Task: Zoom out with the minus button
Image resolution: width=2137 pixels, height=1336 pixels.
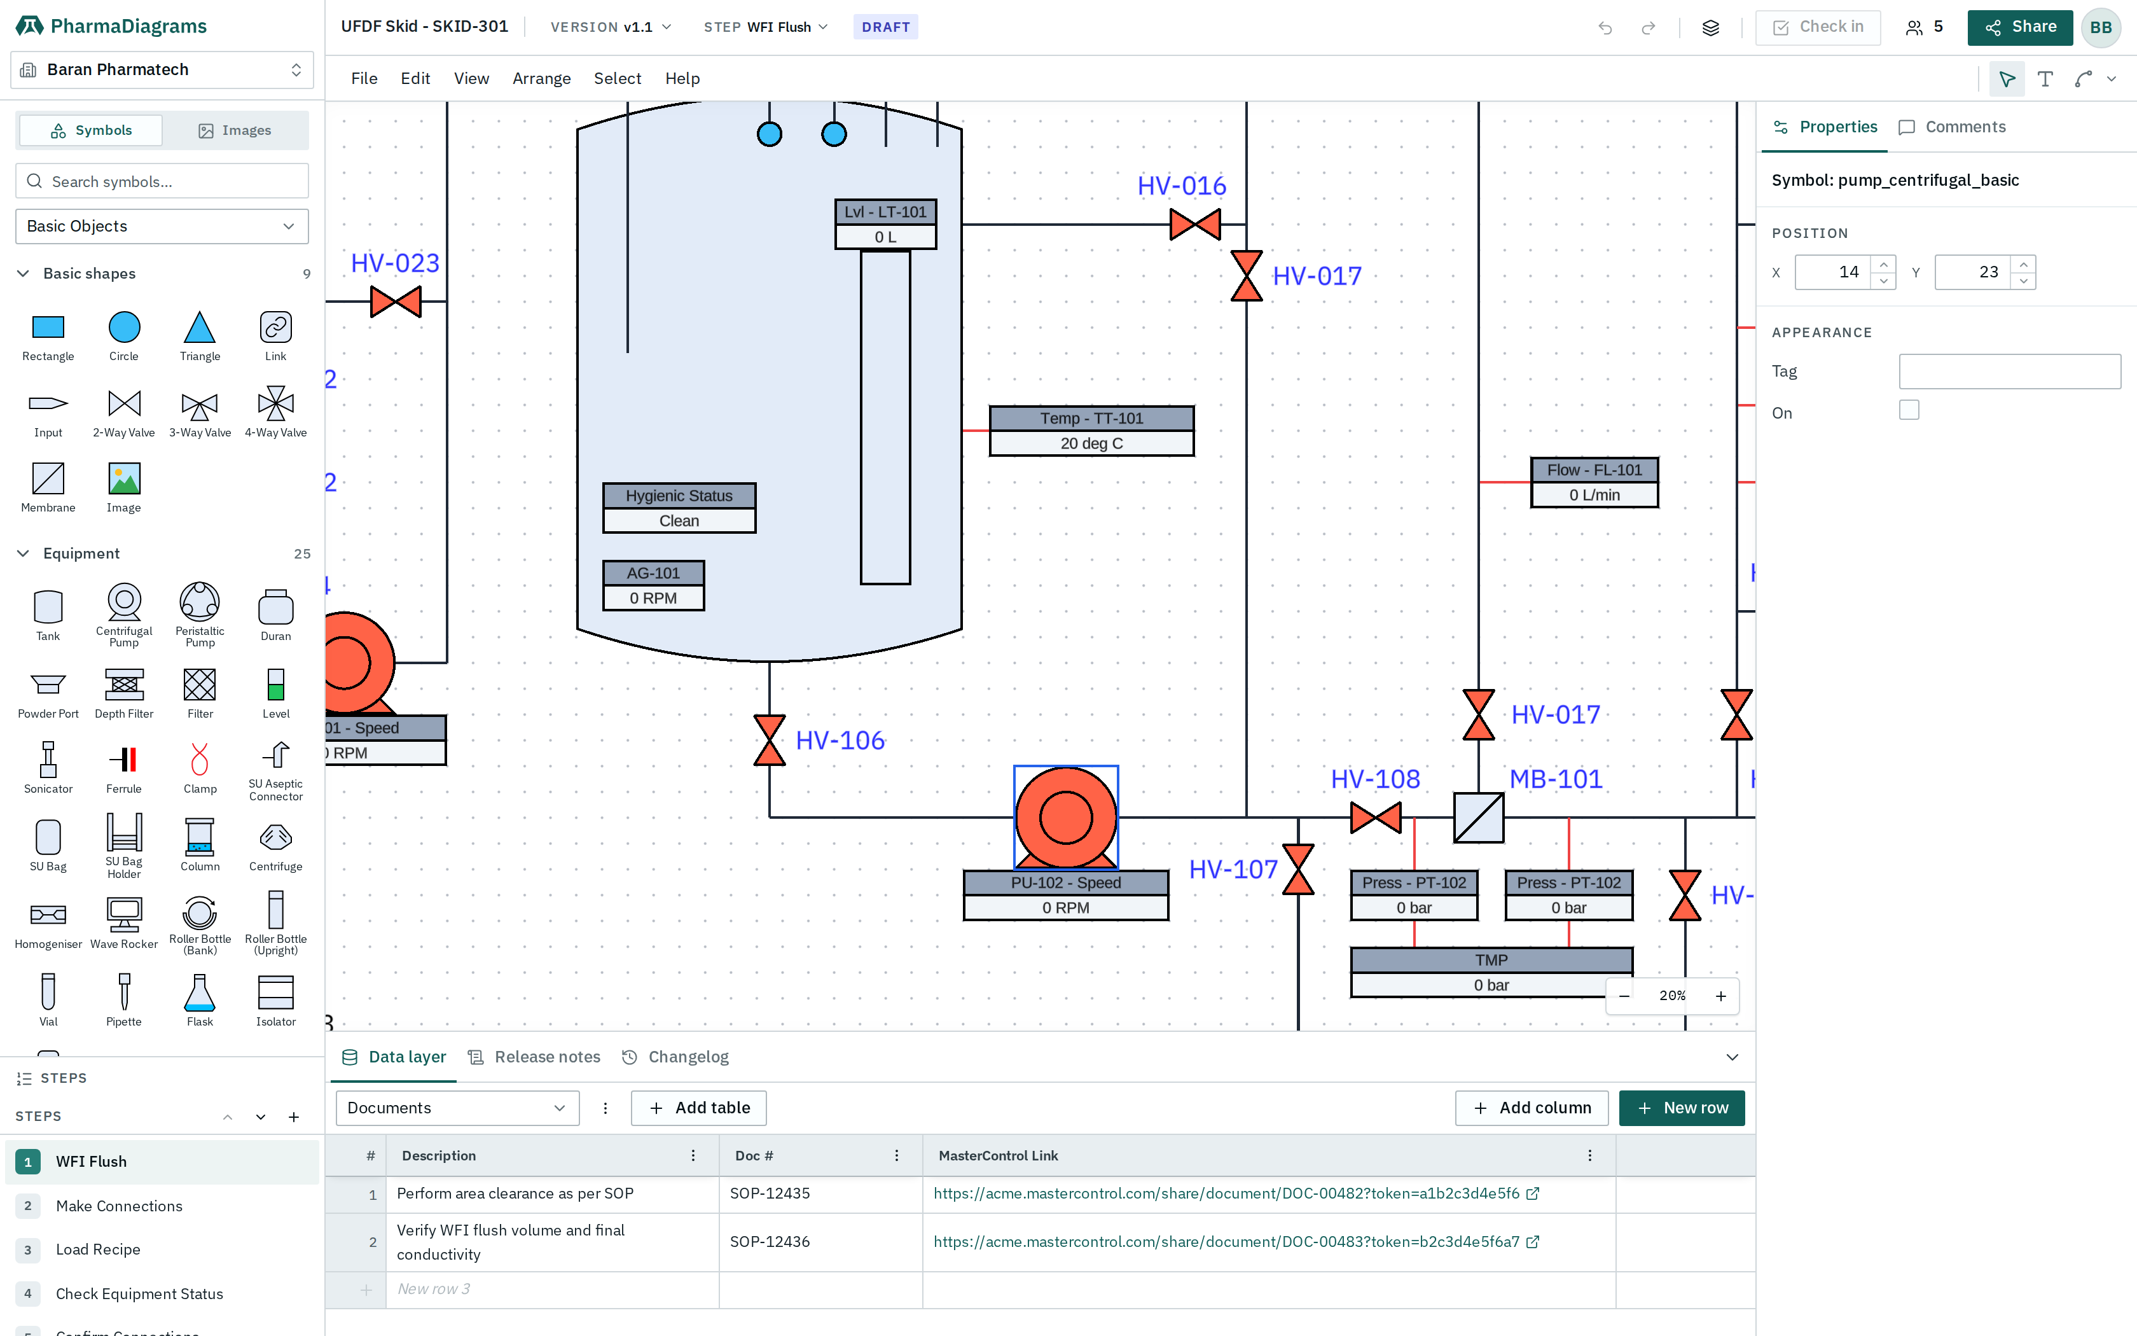Action: 1624,997
